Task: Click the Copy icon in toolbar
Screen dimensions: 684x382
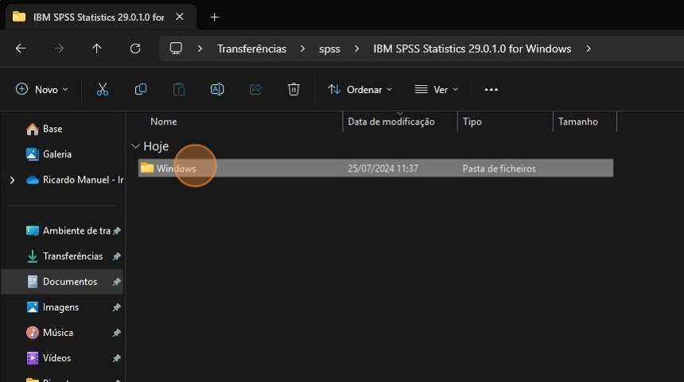Action: pos(141,89)
